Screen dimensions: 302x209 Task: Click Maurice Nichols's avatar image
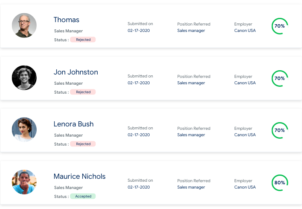pos(24,182)
